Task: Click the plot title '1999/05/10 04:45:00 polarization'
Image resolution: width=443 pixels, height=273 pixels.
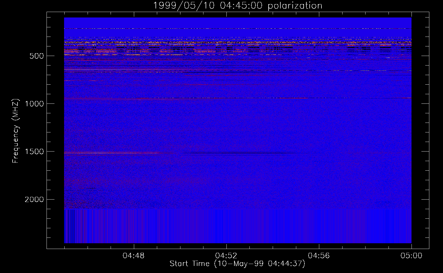Action: pos(237,6)
